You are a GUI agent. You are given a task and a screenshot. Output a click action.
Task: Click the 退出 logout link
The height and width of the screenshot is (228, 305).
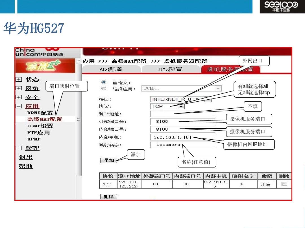(26, 157)
